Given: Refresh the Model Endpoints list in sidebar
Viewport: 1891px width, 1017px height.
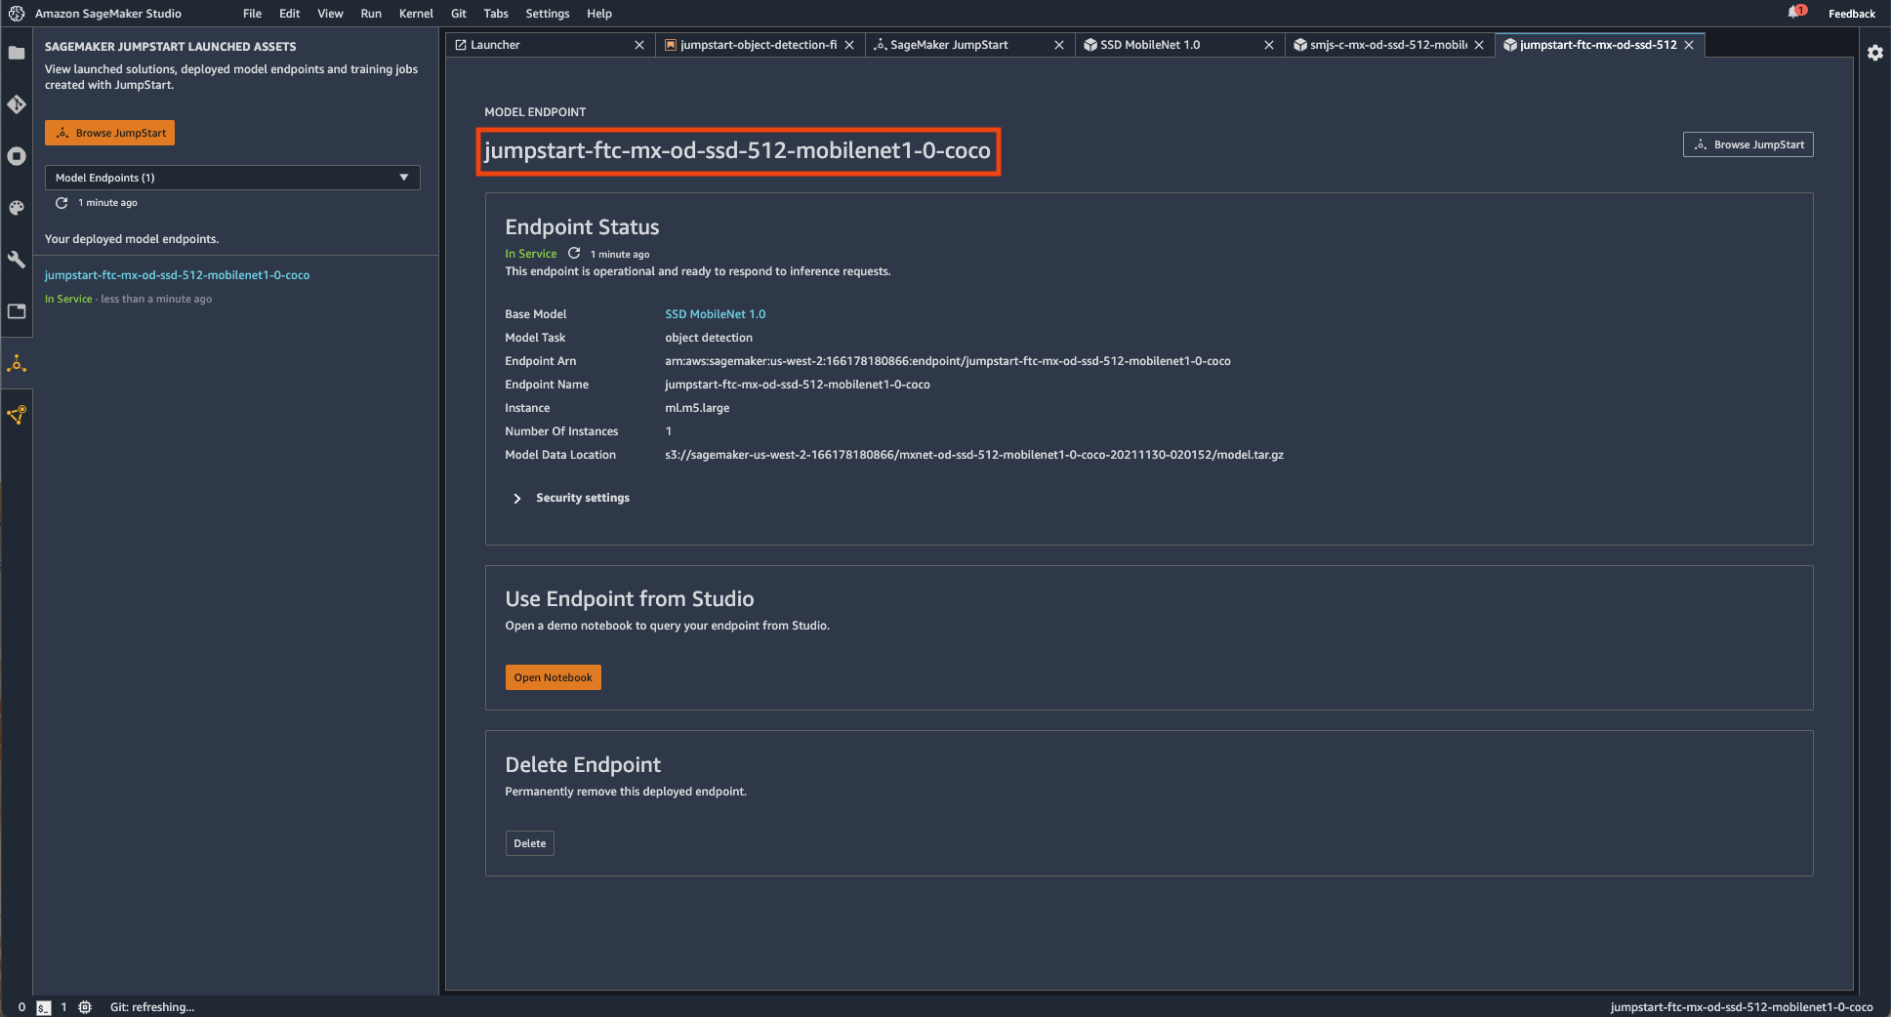Looking at the screenshot, I should pyautogui.click(x=62, y=203).
